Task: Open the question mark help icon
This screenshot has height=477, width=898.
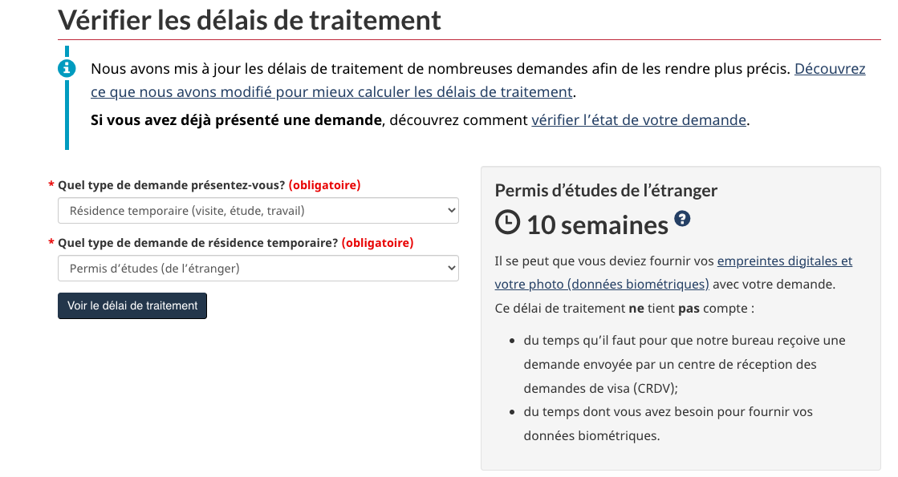Action: [x=682, y=218]
